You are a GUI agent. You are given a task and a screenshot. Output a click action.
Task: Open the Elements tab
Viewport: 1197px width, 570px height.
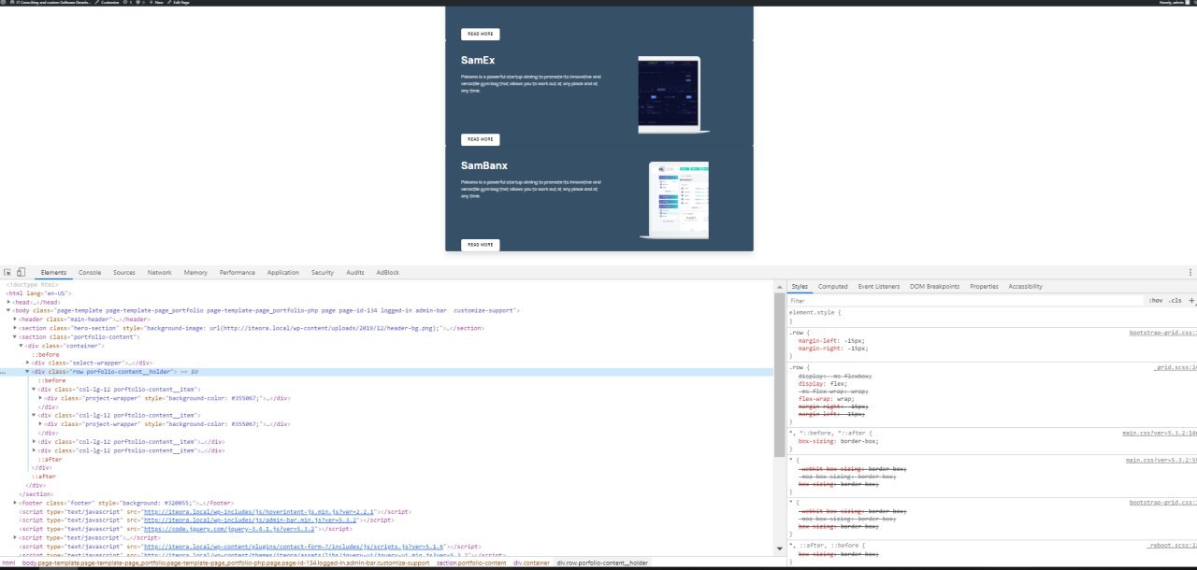(x=53, y=272)
